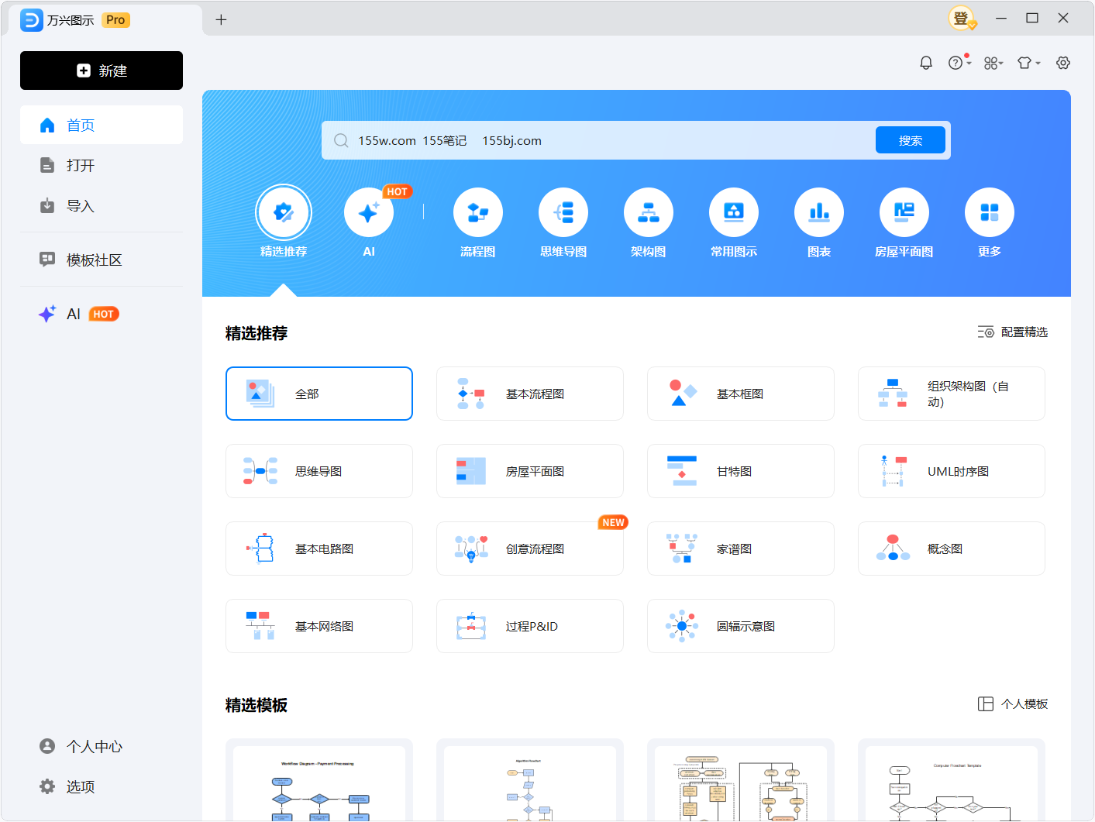Expand the shirt skin theme dropdown
This screenshot has height=822, width=1095.
[x=1028, y=63]
